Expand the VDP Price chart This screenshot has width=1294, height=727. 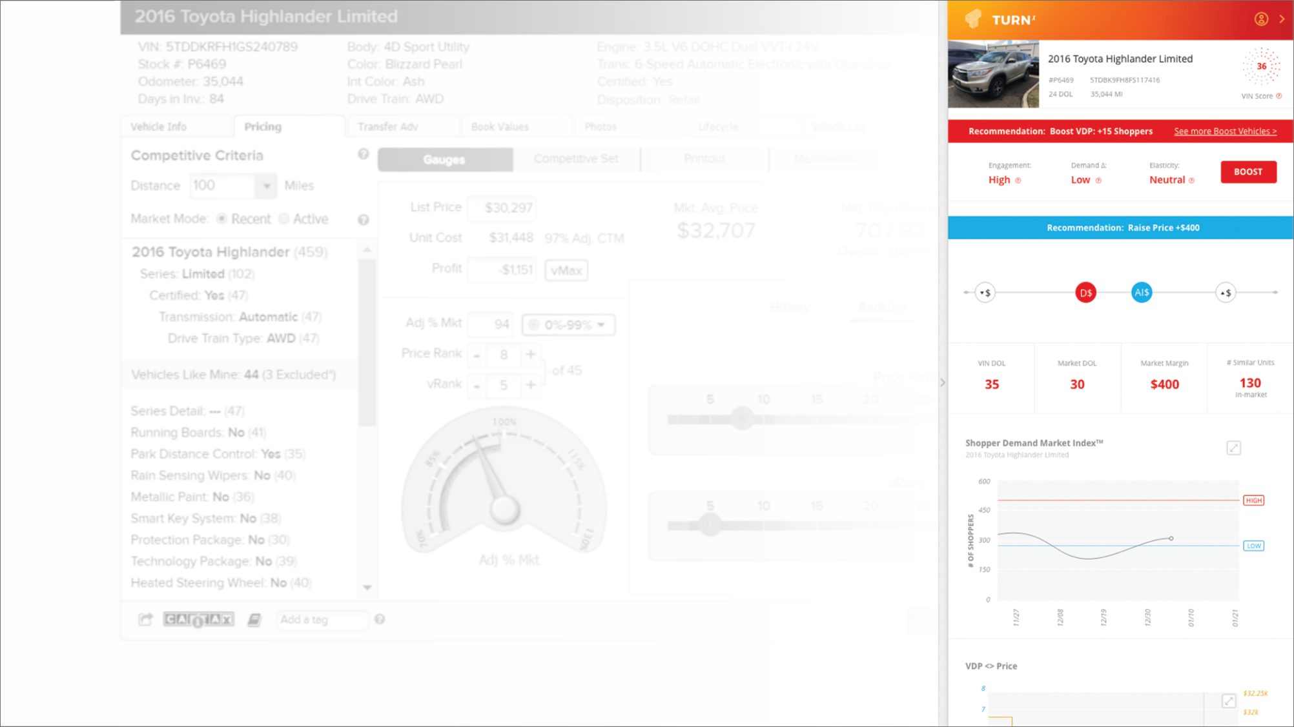tap(1228, 701)
